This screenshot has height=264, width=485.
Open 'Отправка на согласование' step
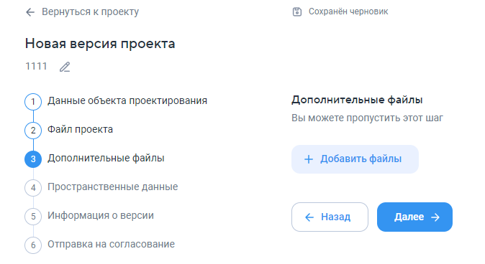111,244
